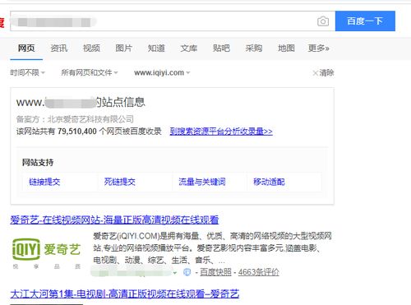
Task: Click the 百度一下 search button
Action: click(x=365, y=21)
